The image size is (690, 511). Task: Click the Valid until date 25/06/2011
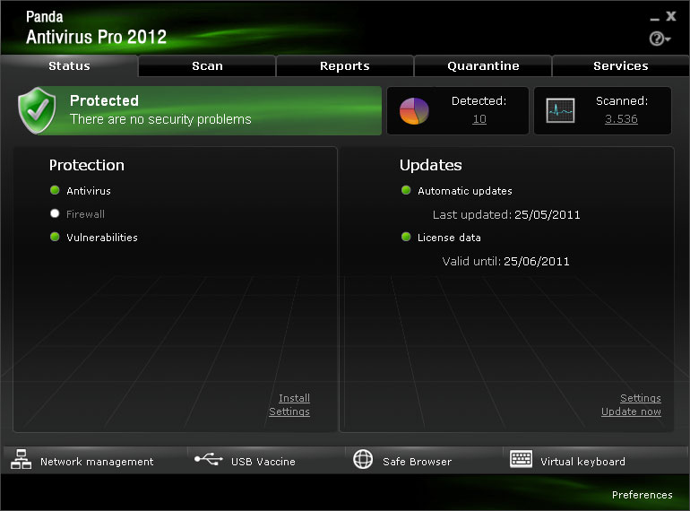pyautogui.click(x=537, y=262)
